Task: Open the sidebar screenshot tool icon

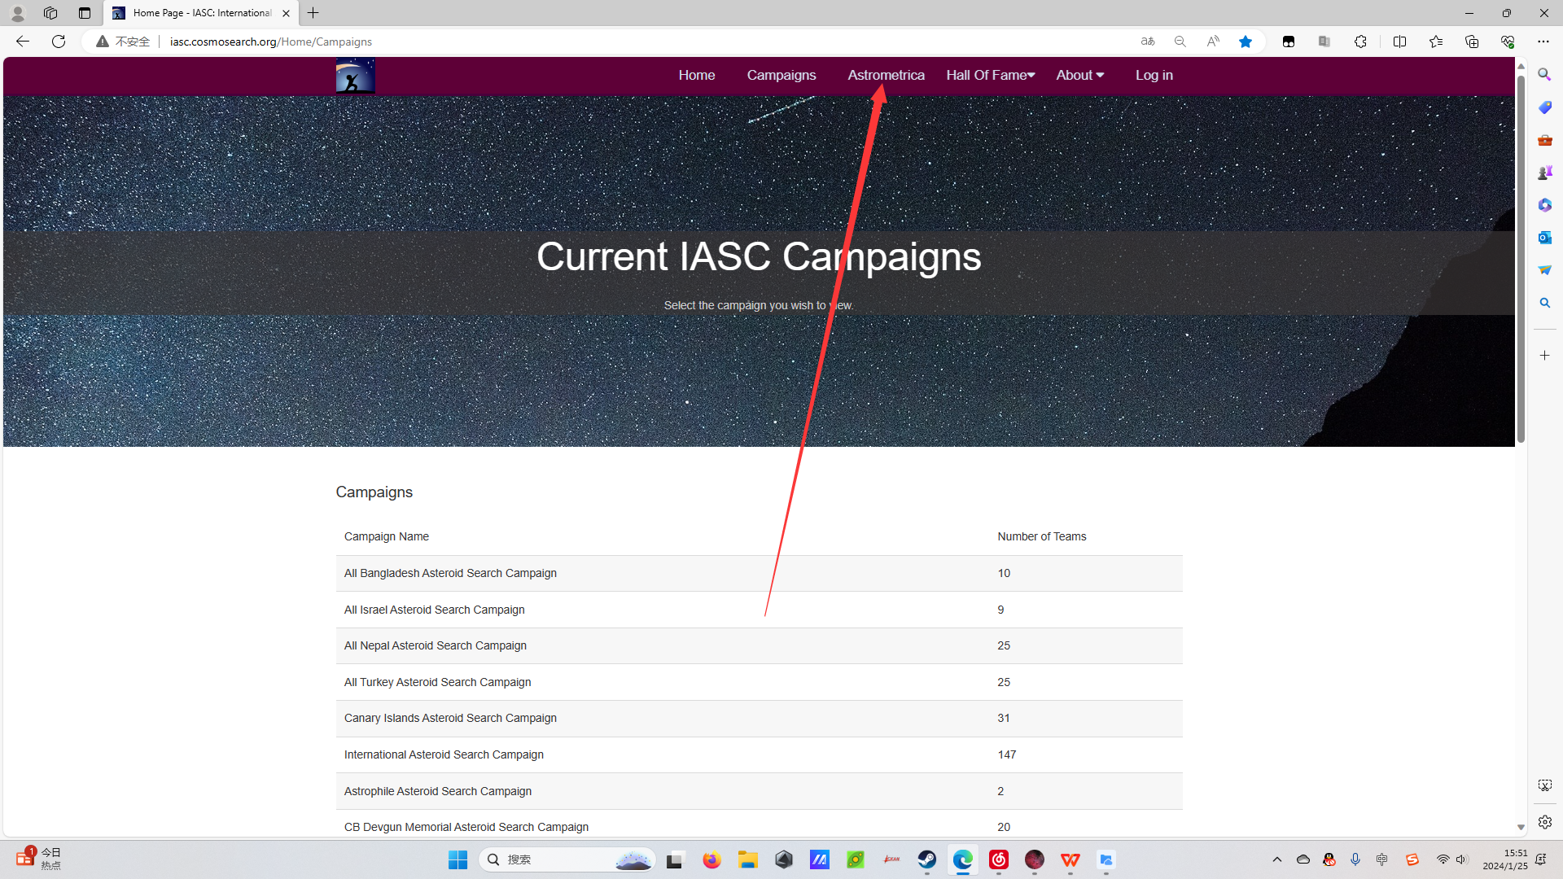Action: 1544,785
